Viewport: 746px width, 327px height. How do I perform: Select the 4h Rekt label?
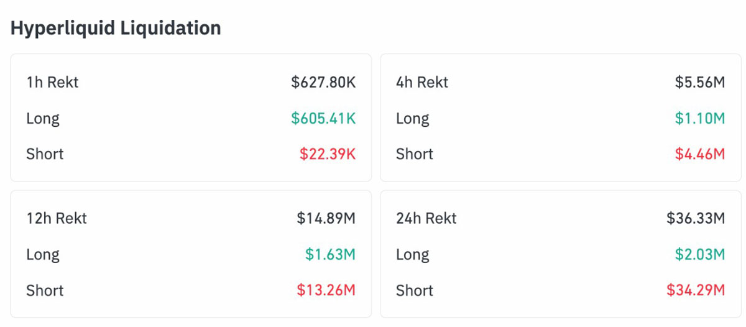click(x=422, y=82)
